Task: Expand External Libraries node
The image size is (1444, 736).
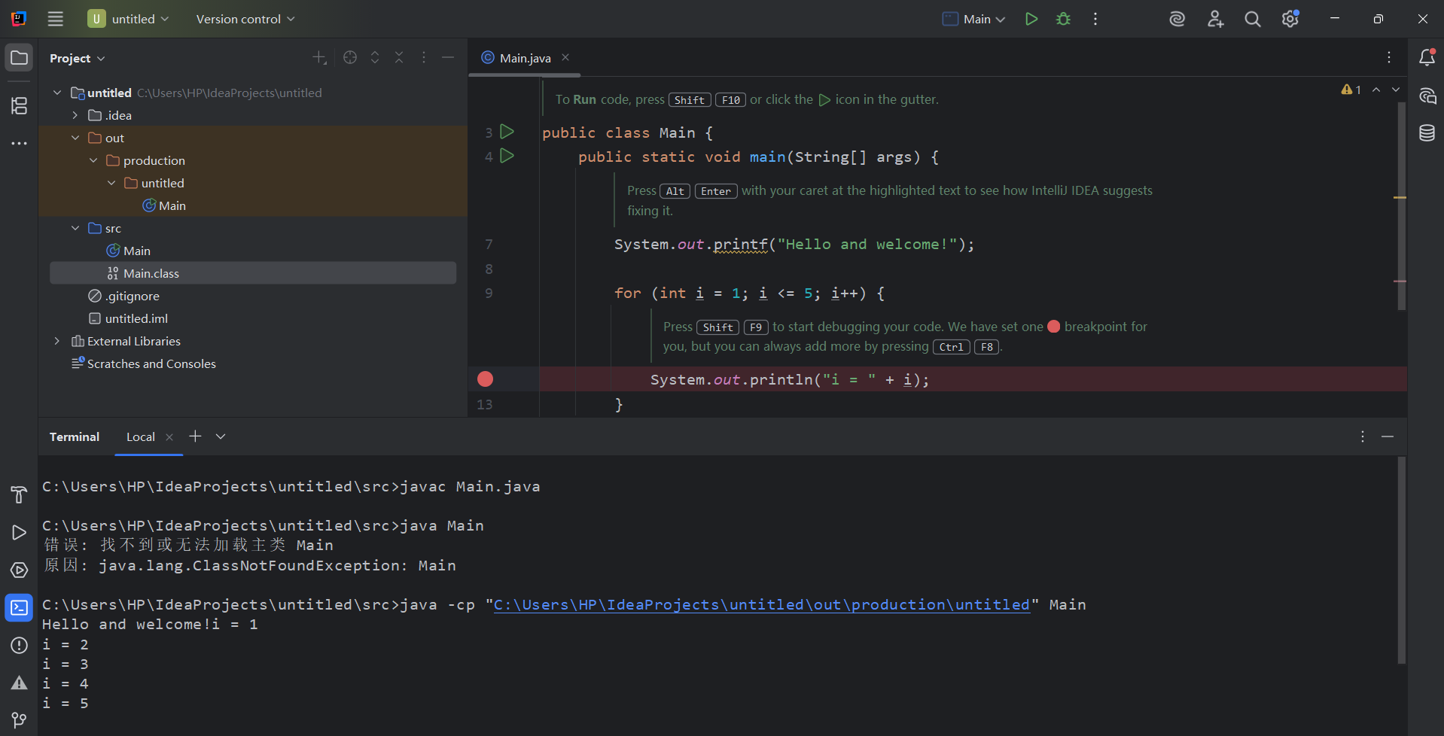Action: click(57, 341)
